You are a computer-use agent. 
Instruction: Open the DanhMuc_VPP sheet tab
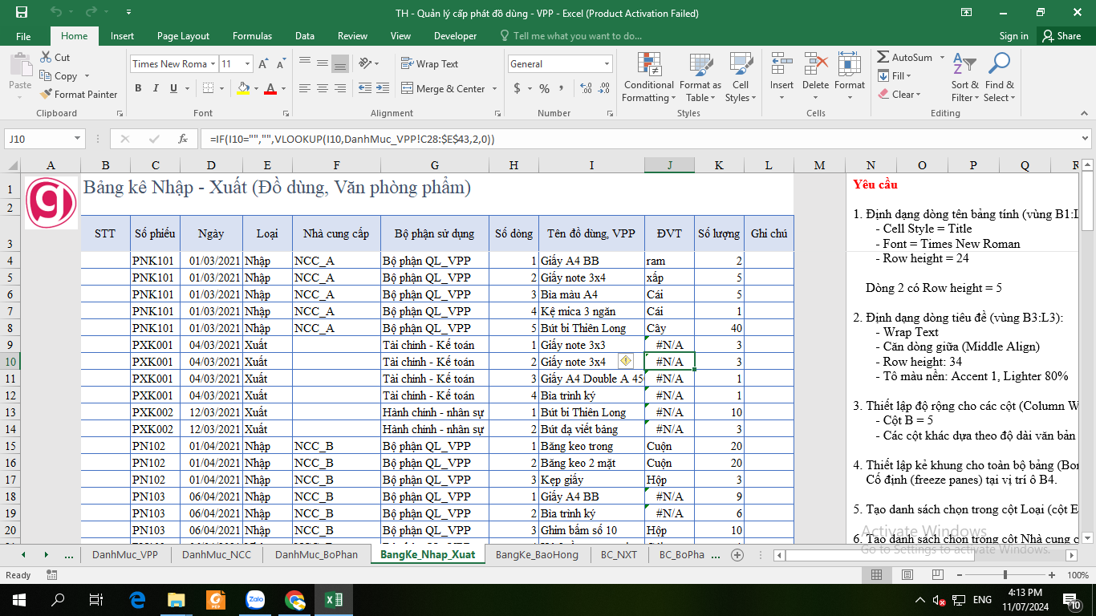tap(125, 554)
